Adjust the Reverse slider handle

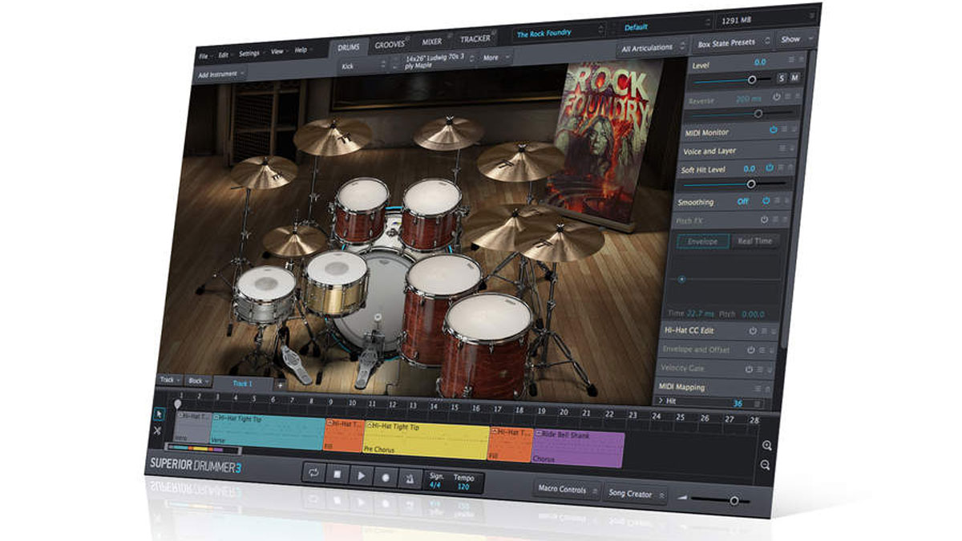pyautogui.click(x=758, y=114)
